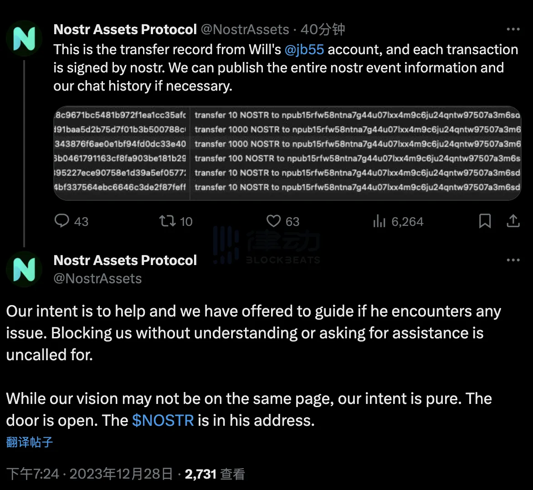Open the transfer record image
533x490 pixels.
point(287,153)
